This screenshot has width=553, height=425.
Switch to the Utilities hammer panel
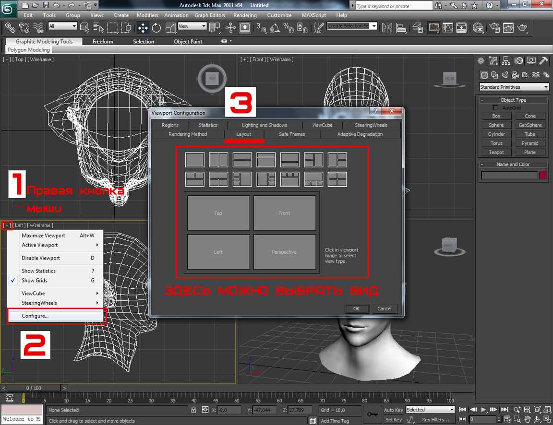tap(543, 61)
